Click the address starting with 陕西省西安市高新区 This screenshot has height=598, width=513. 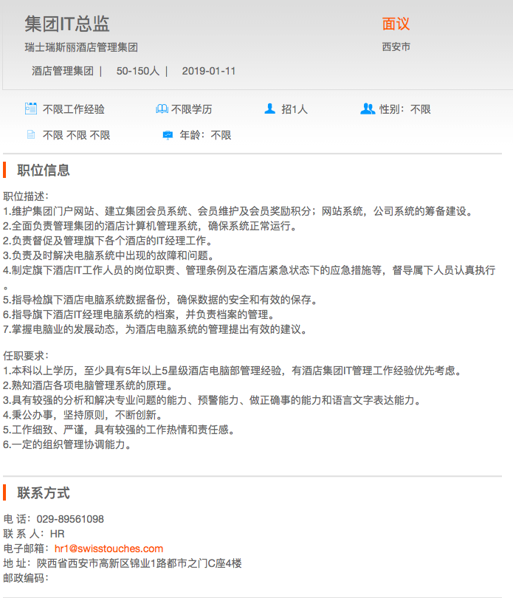pyautogui.click(x=139, y=563)
